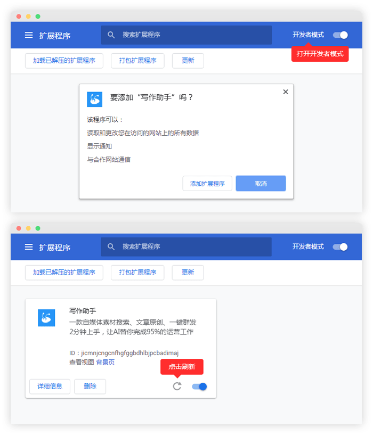
Task: Click 删除 button on 写作助手 card
Action: pyautogui.click(x=90, y=386)
